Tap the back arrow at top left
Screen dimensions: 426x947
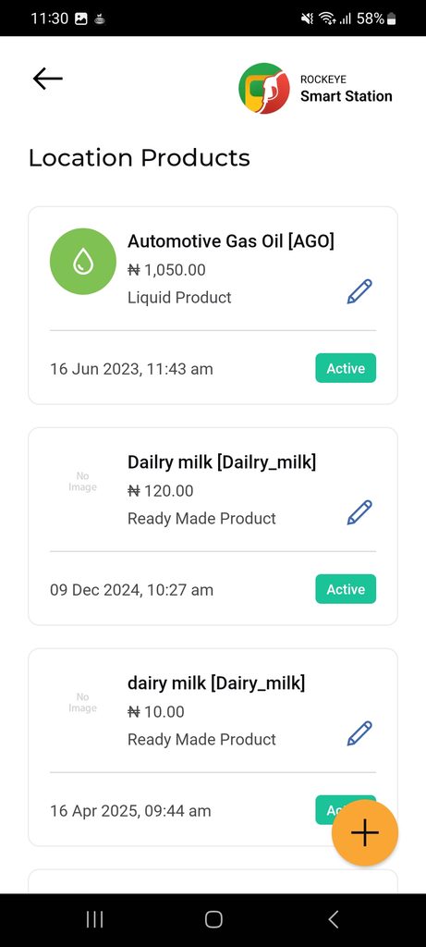click(48, 79)
